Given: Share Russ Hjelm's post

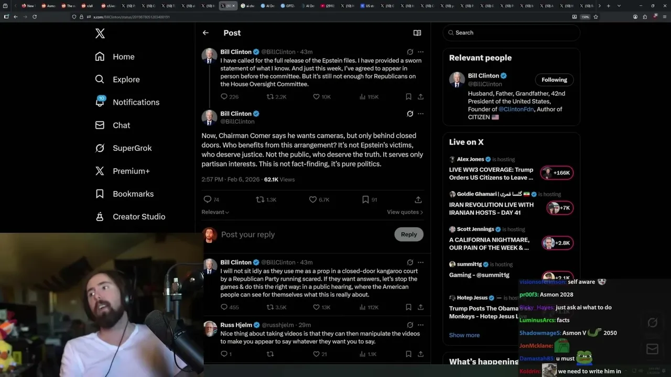Looking at the screenshot, I should (420, 354).
